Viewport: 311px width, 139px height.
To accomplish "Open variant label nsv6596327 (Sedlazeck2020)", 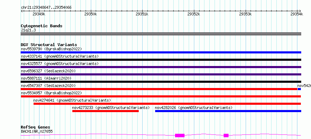I will pyautogui.click(x=48, y=71).
